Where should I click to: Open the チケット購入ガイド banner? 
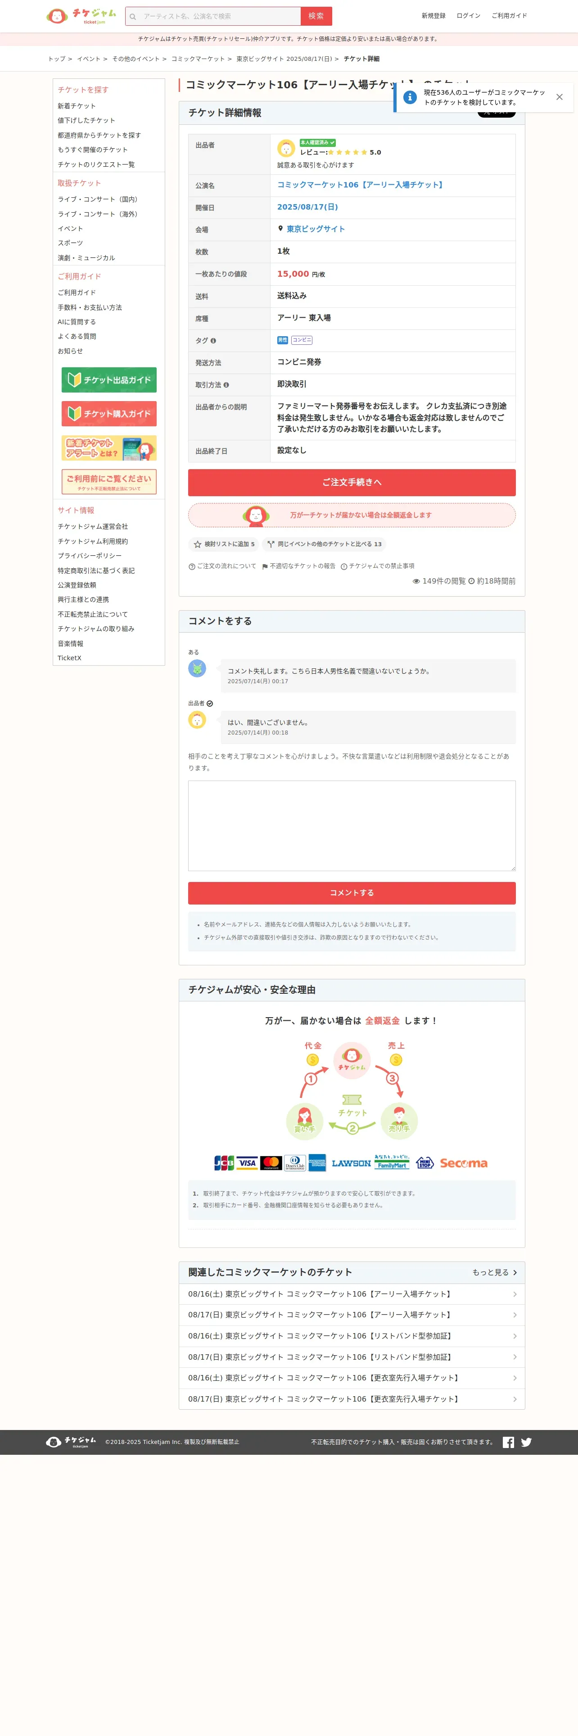pos(109,414)
